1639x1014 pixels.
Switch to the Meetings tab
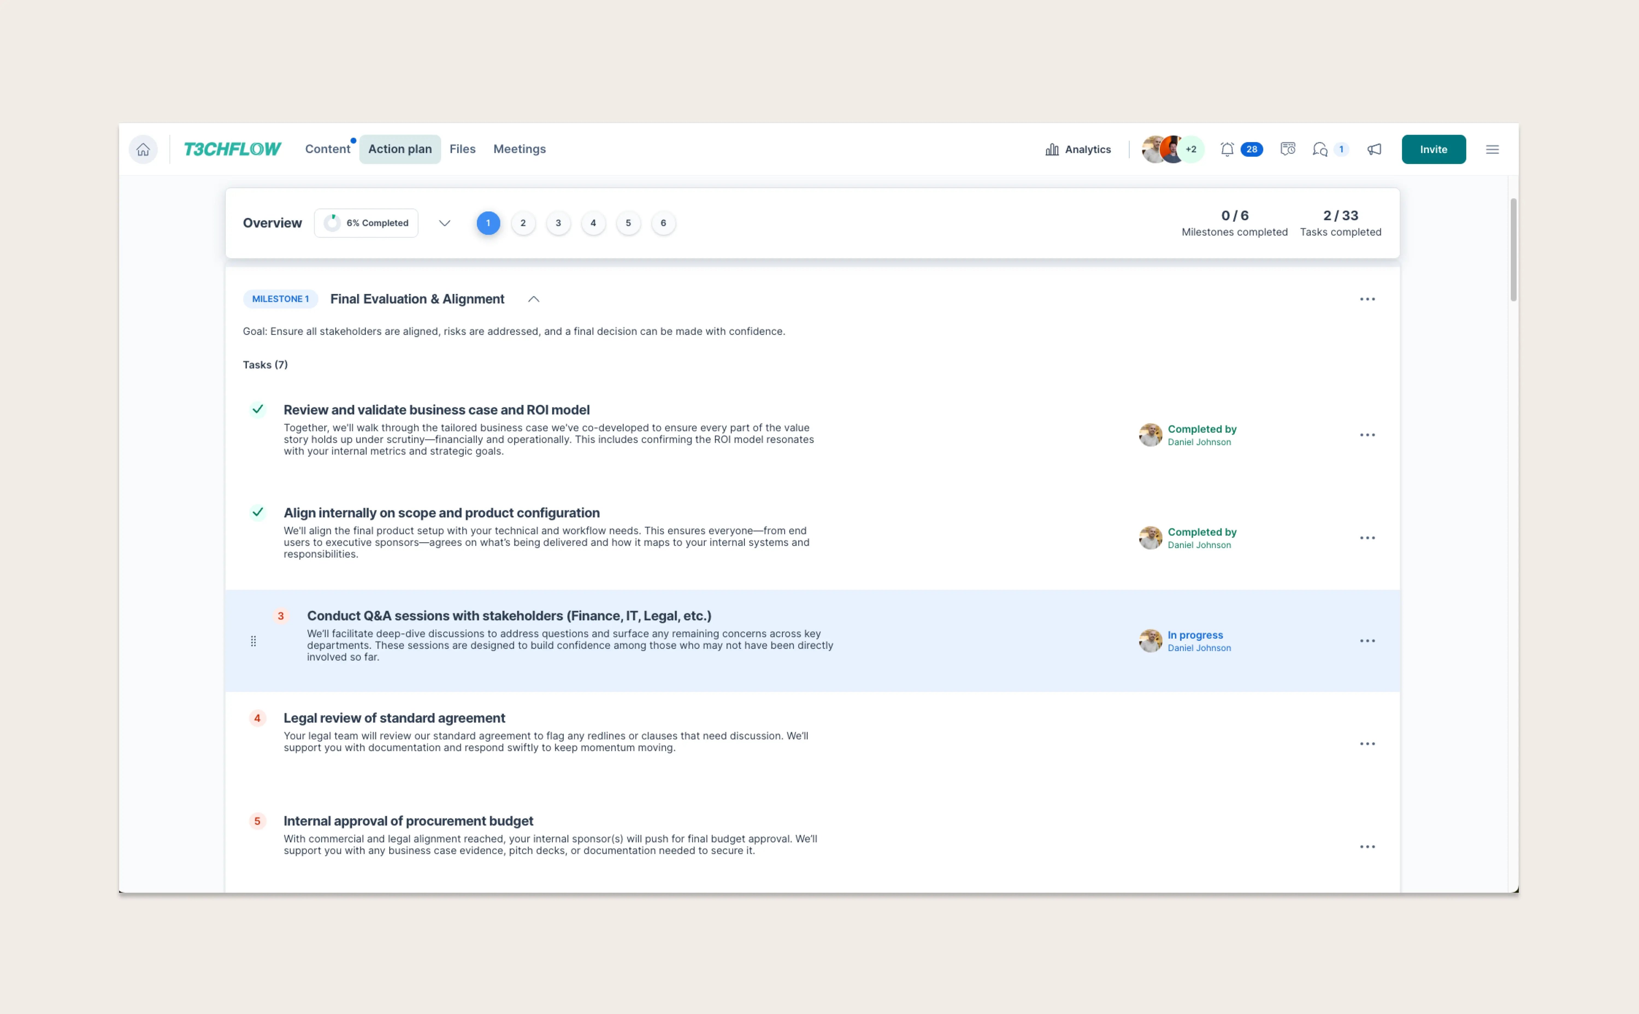[520, 149]
